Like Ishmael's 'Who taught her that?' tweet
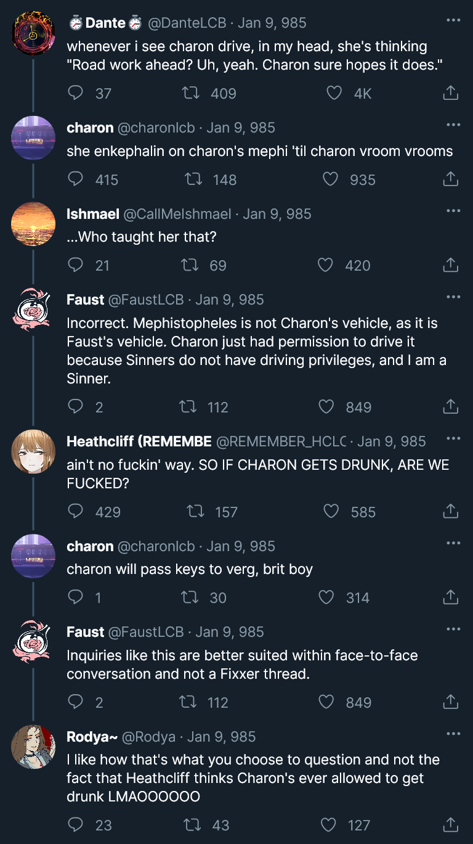473x844 pixels. click(x=326, y=265)
